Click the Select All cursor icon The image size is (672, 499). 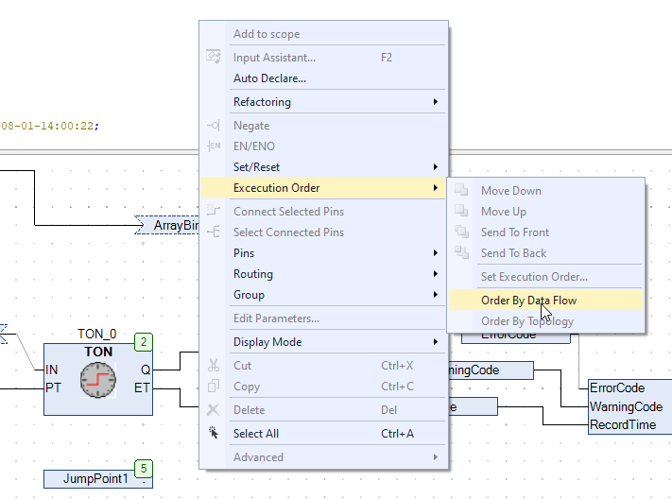[214, 433]
